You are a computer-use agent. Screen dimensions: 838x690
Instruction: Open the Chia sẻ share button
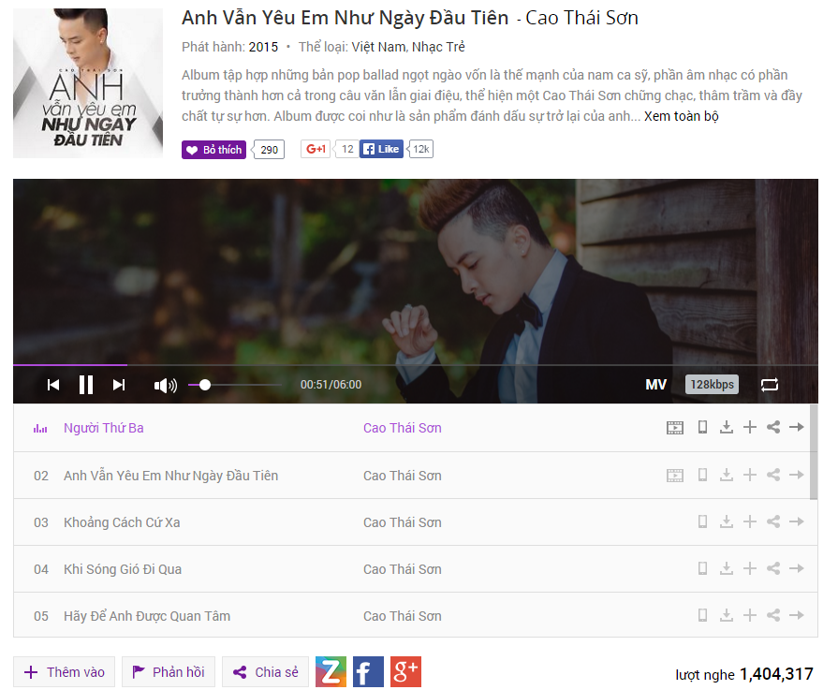pyautogui.click(x=266, y=672)
